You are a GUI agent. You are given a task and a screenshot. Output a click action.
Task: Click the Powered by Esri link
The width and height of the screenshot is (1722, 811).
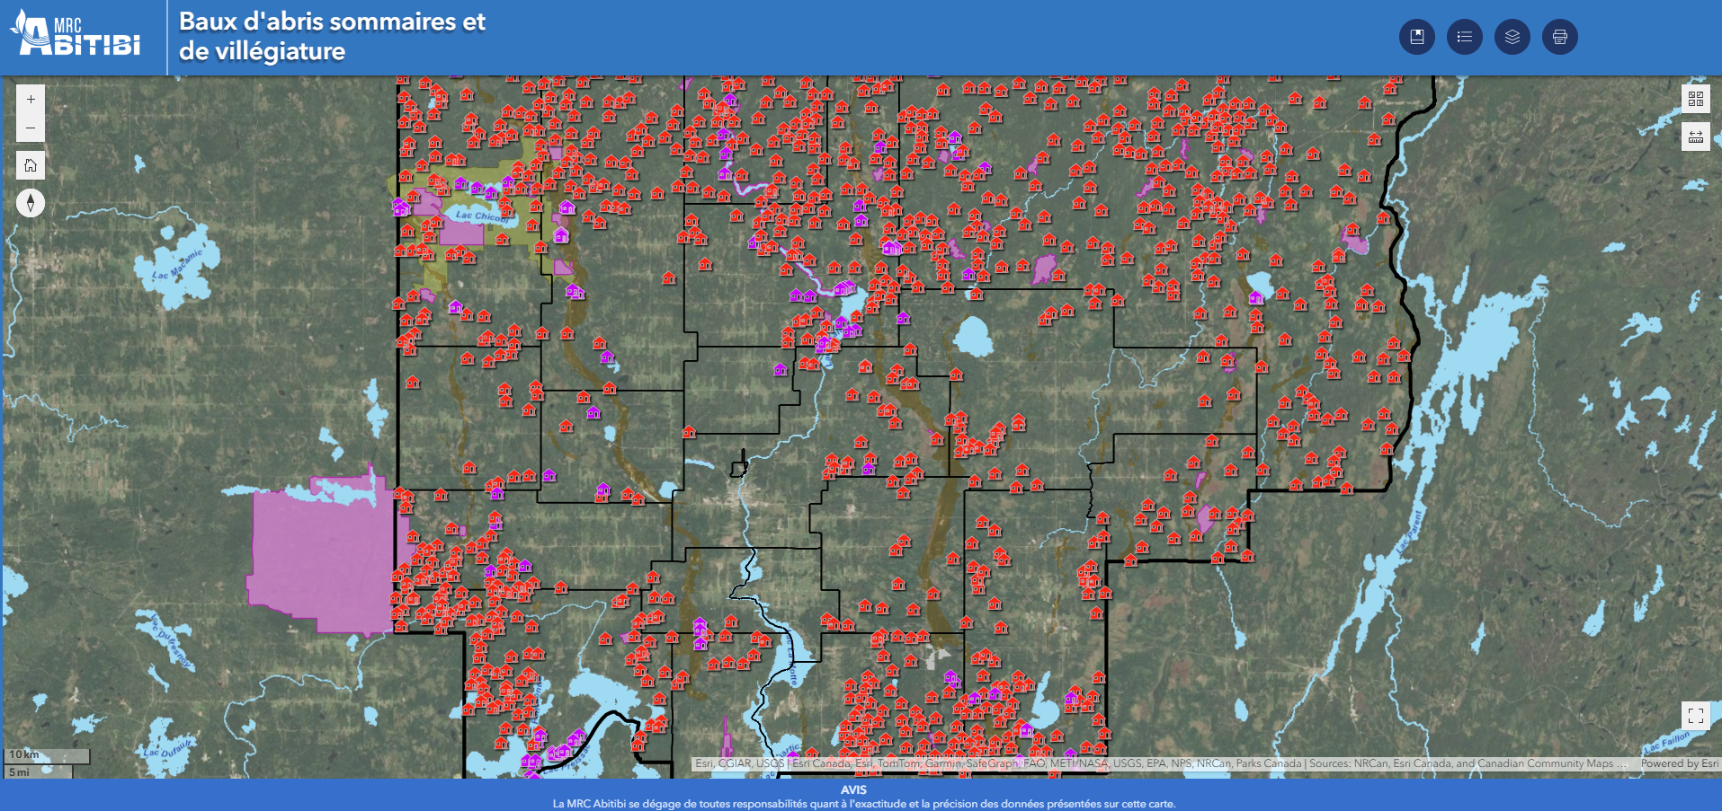pos(1679,763)
